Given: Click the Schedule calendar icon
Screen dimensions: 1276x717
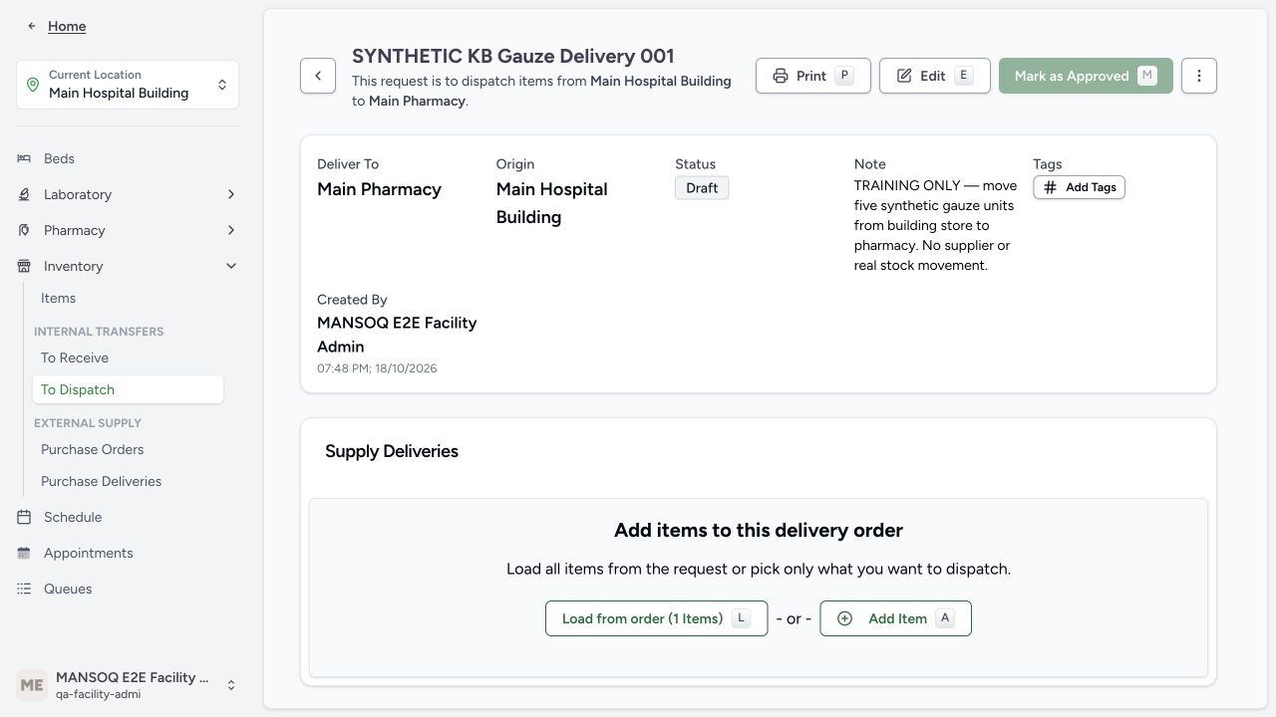Looking at the screenshot, I should click(x=24, y=517).
